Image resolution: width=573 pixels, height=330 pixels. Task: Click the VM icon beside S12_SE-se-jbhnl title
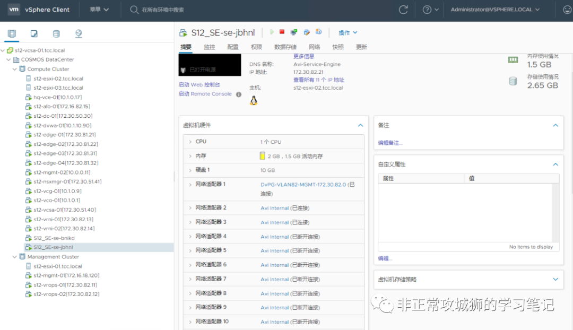click(x=183, y=33)
